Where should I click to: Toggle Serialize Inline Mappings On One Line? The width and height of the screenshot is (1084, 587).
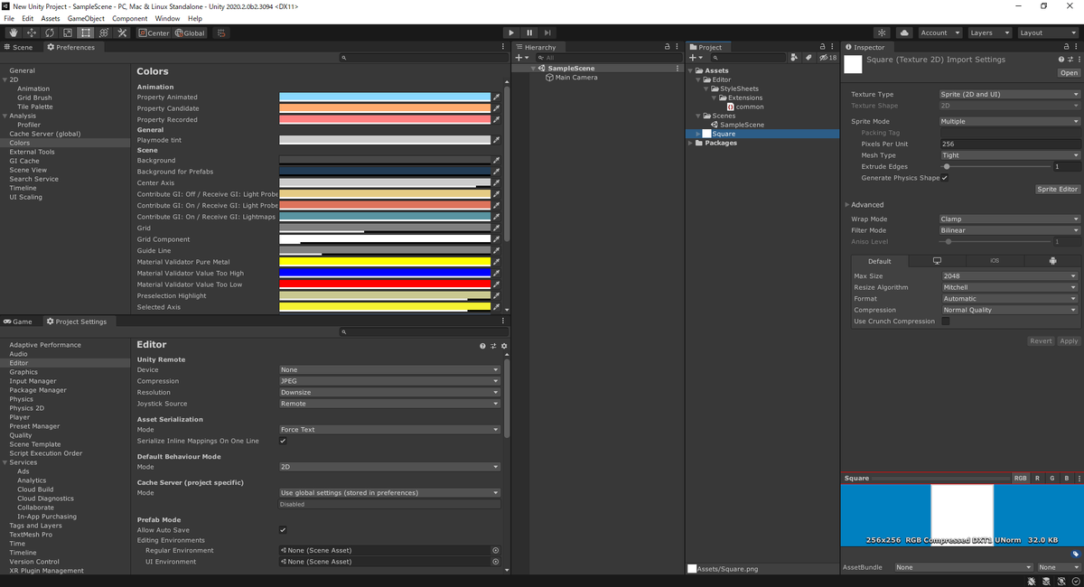[x=283, y=441]
